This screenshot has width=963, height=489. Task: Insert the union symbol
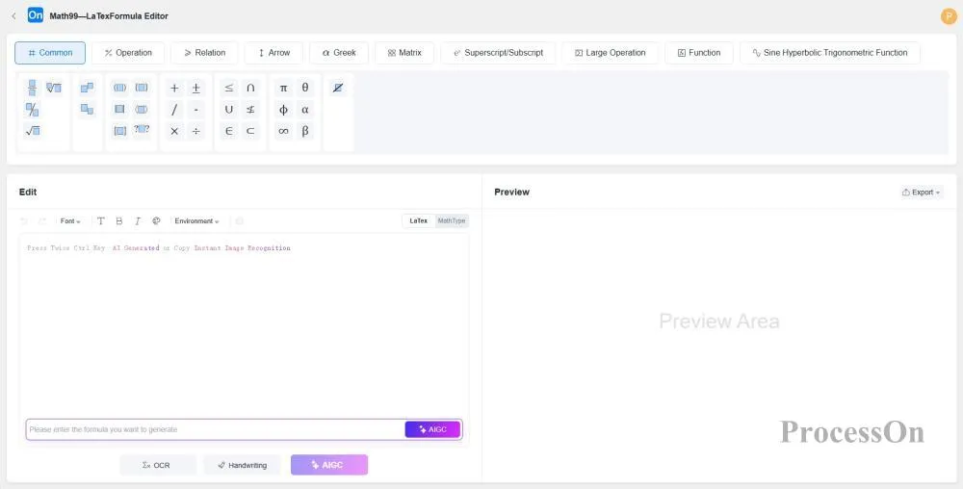coord(228,110)
